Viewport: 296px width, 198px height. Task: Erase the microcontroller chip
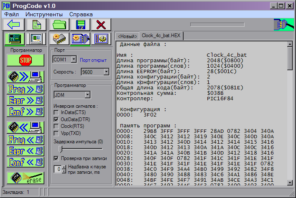tap(26, 178)
